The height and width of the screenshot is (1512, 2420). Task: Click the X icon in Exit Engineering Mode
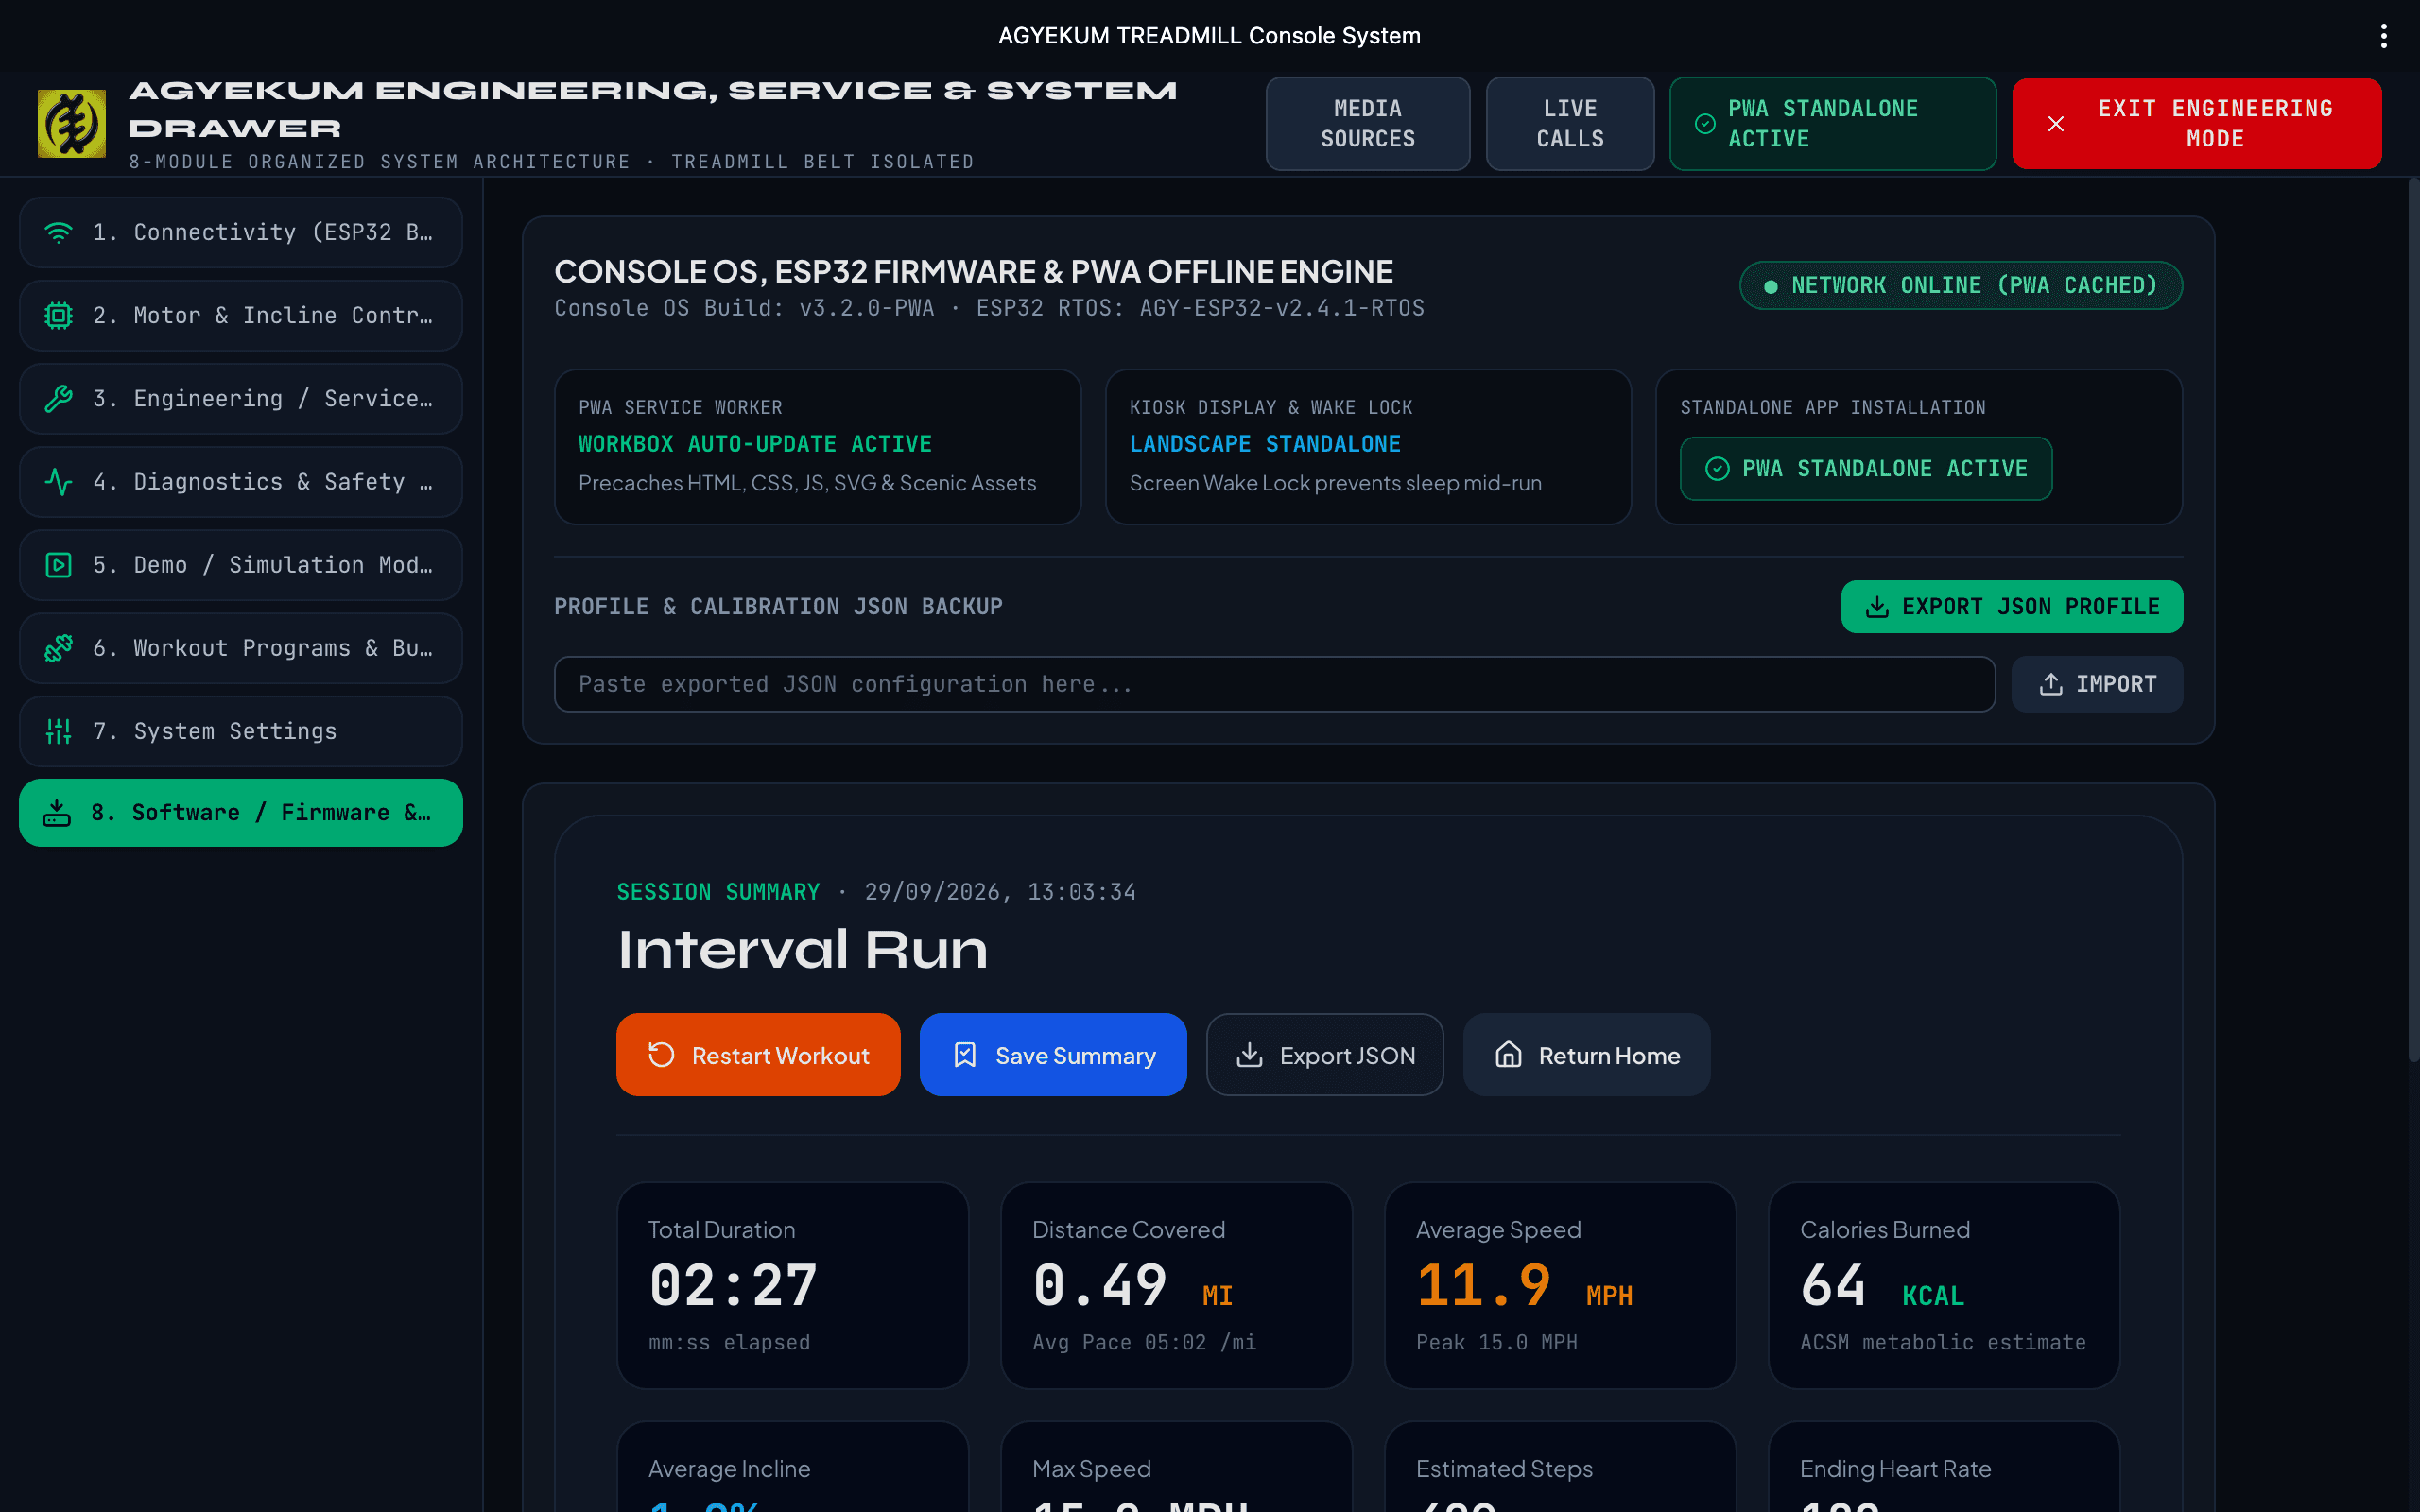[2055, 124]
